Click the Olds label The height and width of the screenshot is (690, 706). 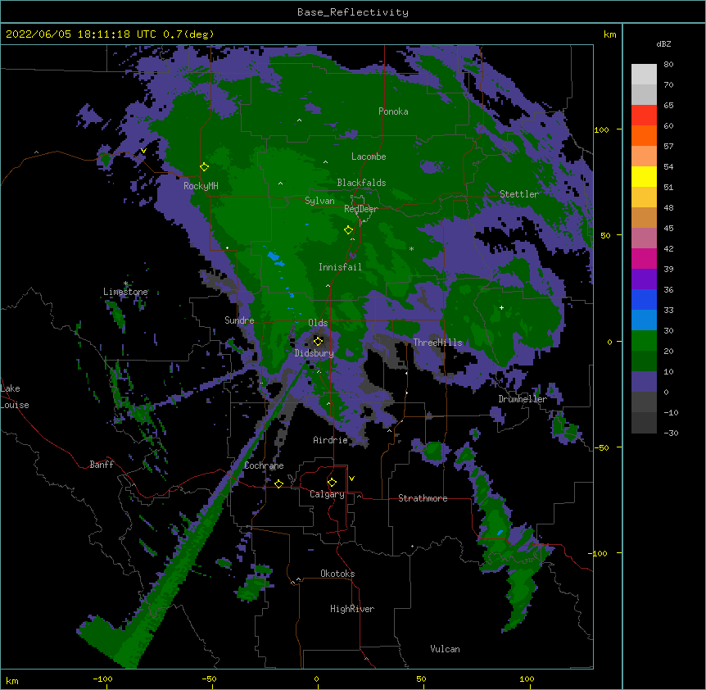click(x=318, y=323)
